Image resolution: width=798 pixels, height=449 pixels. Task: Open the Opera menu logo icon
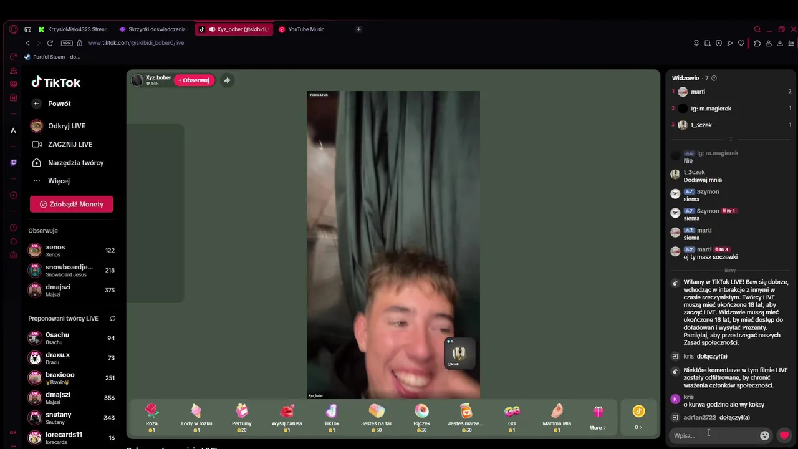pyautogui.click(x=14, y=29)
